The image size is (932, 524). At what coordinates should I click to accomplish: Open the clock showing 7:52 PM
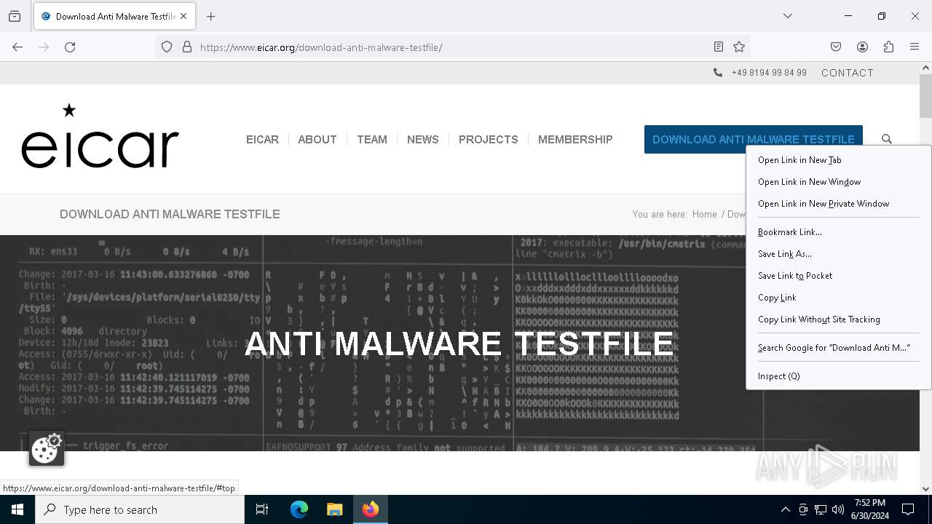(x=869, y=509)
